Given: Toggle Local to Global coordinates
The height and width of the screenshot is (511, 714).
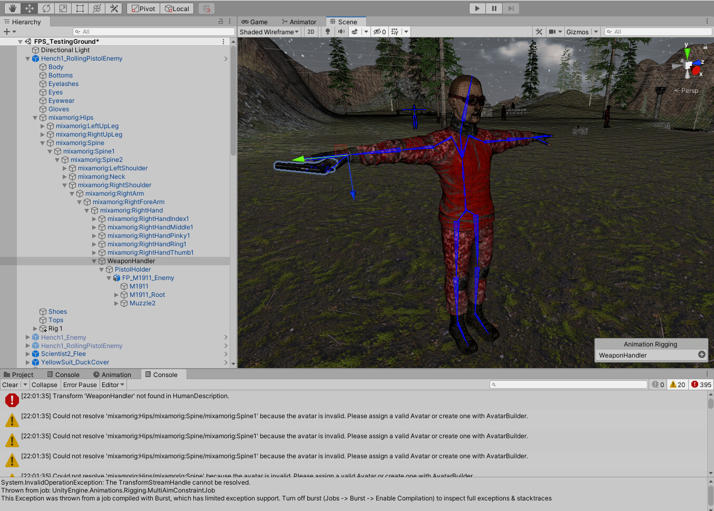Looking at the screenshot, I should pos(177,8).
